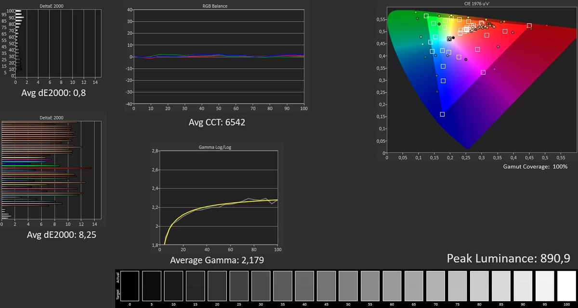Click the 75 grayscale patch swatch
The image size is (578, 308).
pyautogui.click(x=457, y=286)
